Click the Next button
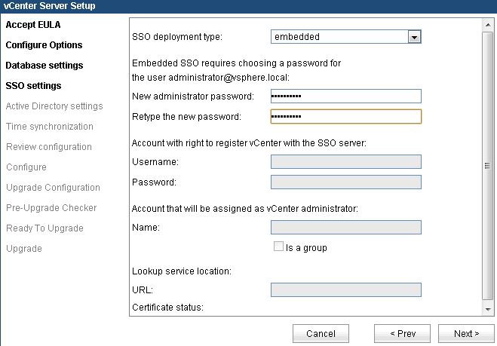This screenshot has width=497, height=346. pos(466,333)
